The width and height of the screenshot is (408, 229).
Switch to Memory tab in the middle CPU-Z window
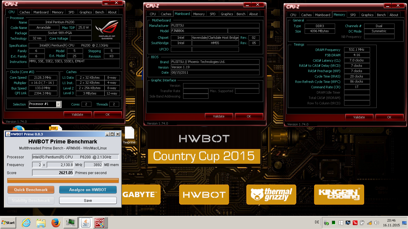click(199, 14)
